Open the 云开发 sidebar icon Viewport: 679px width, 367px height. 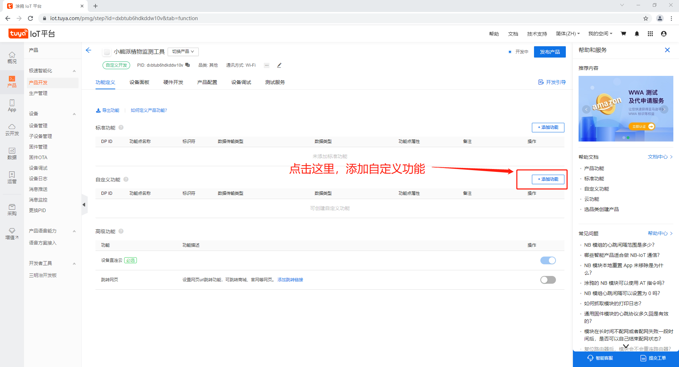click(x=12, y=130)
